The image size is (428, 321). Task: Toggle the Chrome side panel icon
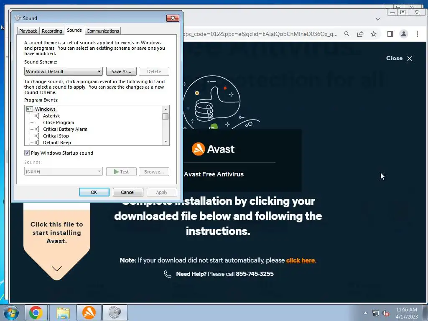(390, 34)
